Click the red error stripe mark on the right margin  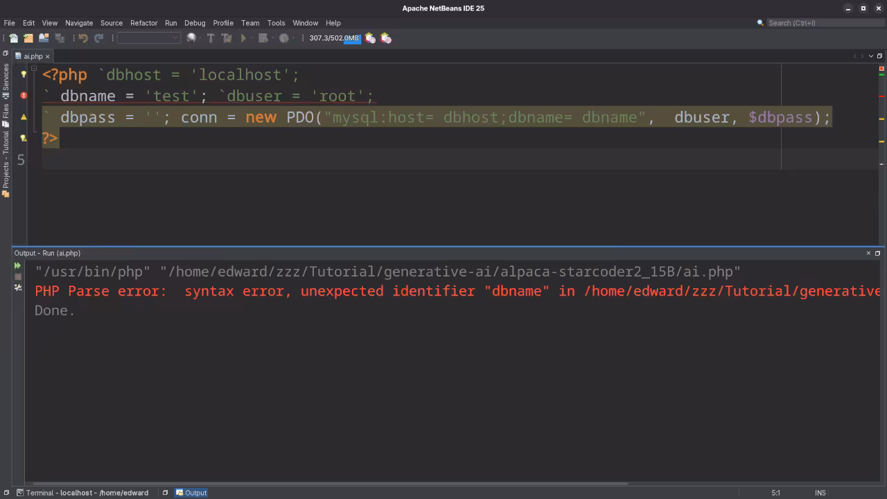point(881,96)
